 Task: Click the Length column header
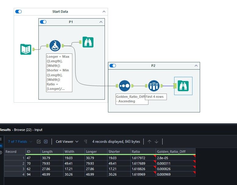pos(52,152)
